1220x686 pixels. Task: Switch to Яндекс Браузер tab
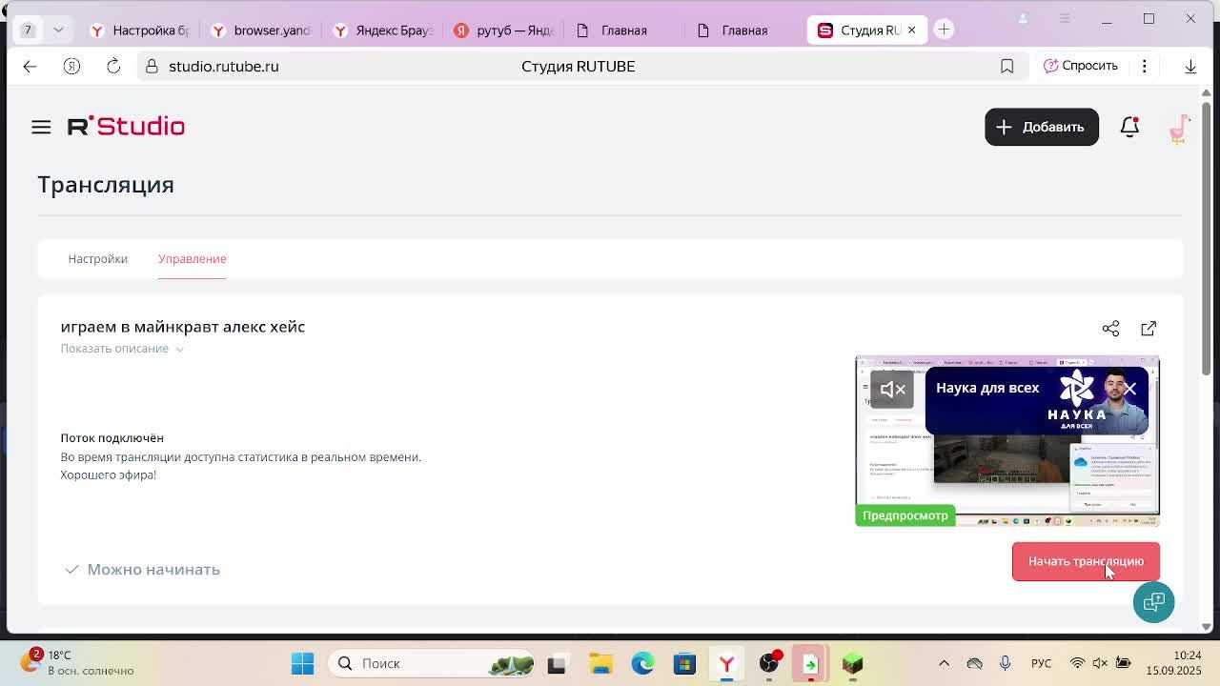click(x=383, y=30)
